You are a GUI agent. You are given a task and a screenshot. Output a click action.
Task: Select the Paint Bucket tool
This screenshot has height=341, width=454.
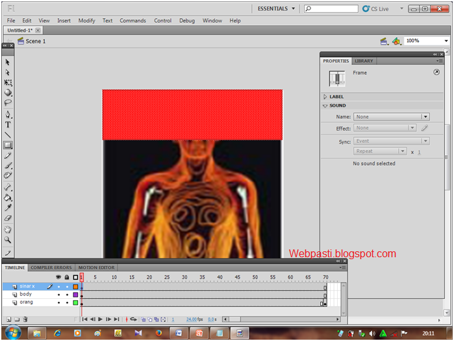[8, 197]
